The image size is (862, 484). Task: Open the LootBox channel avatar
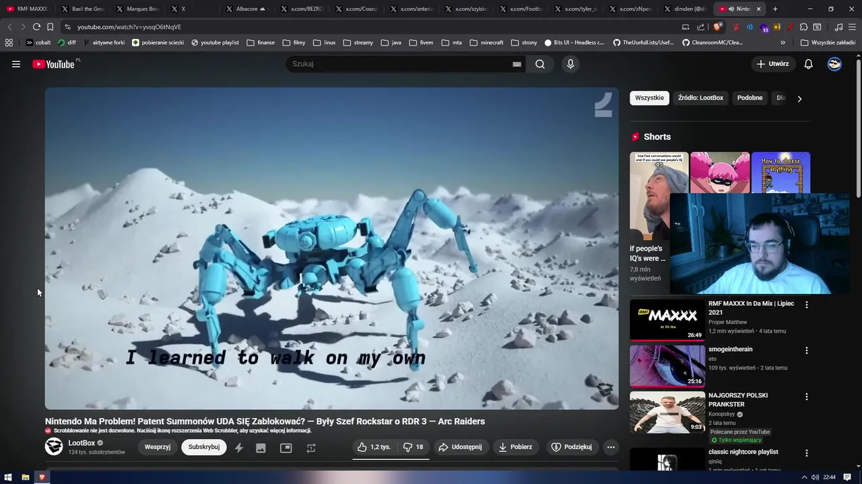pyautogui.click(x=54, y=446)
